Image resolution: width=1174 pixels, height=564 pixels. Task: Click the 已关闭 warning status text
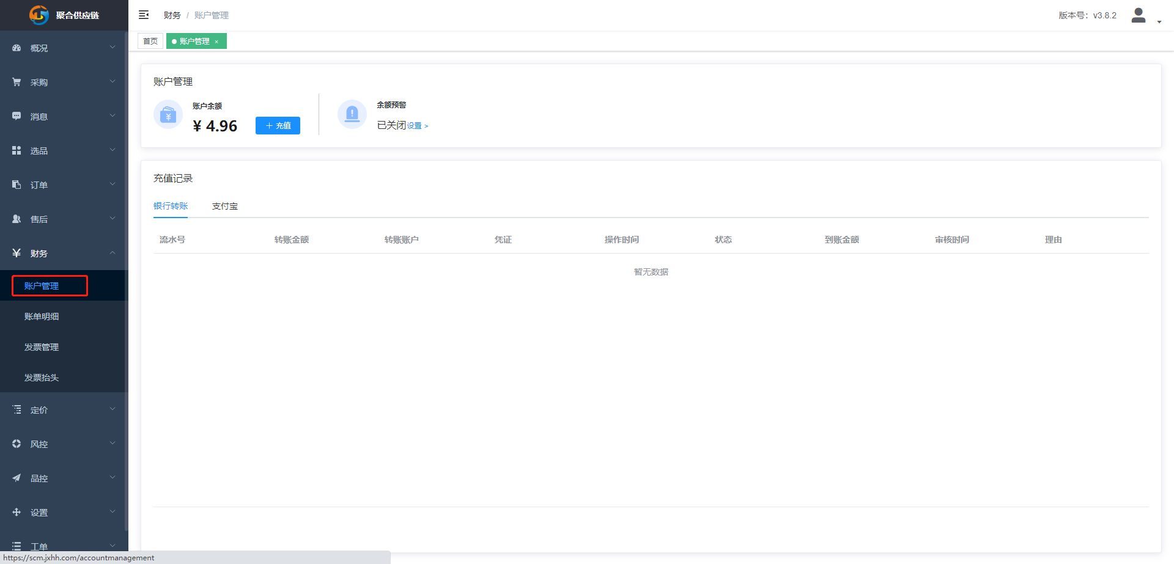pyautogui.click(x=391, y=125)
